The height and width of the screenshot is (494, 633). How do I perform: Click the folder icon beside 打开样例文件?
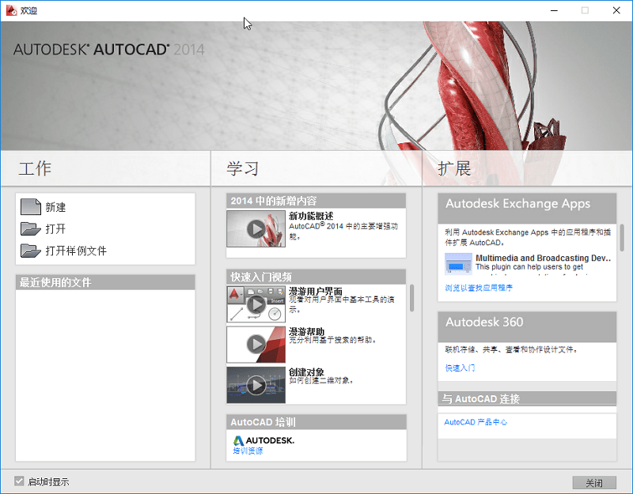[31, 251]
